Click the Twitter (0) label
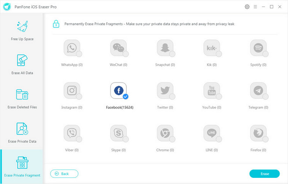 pos(165,107)
